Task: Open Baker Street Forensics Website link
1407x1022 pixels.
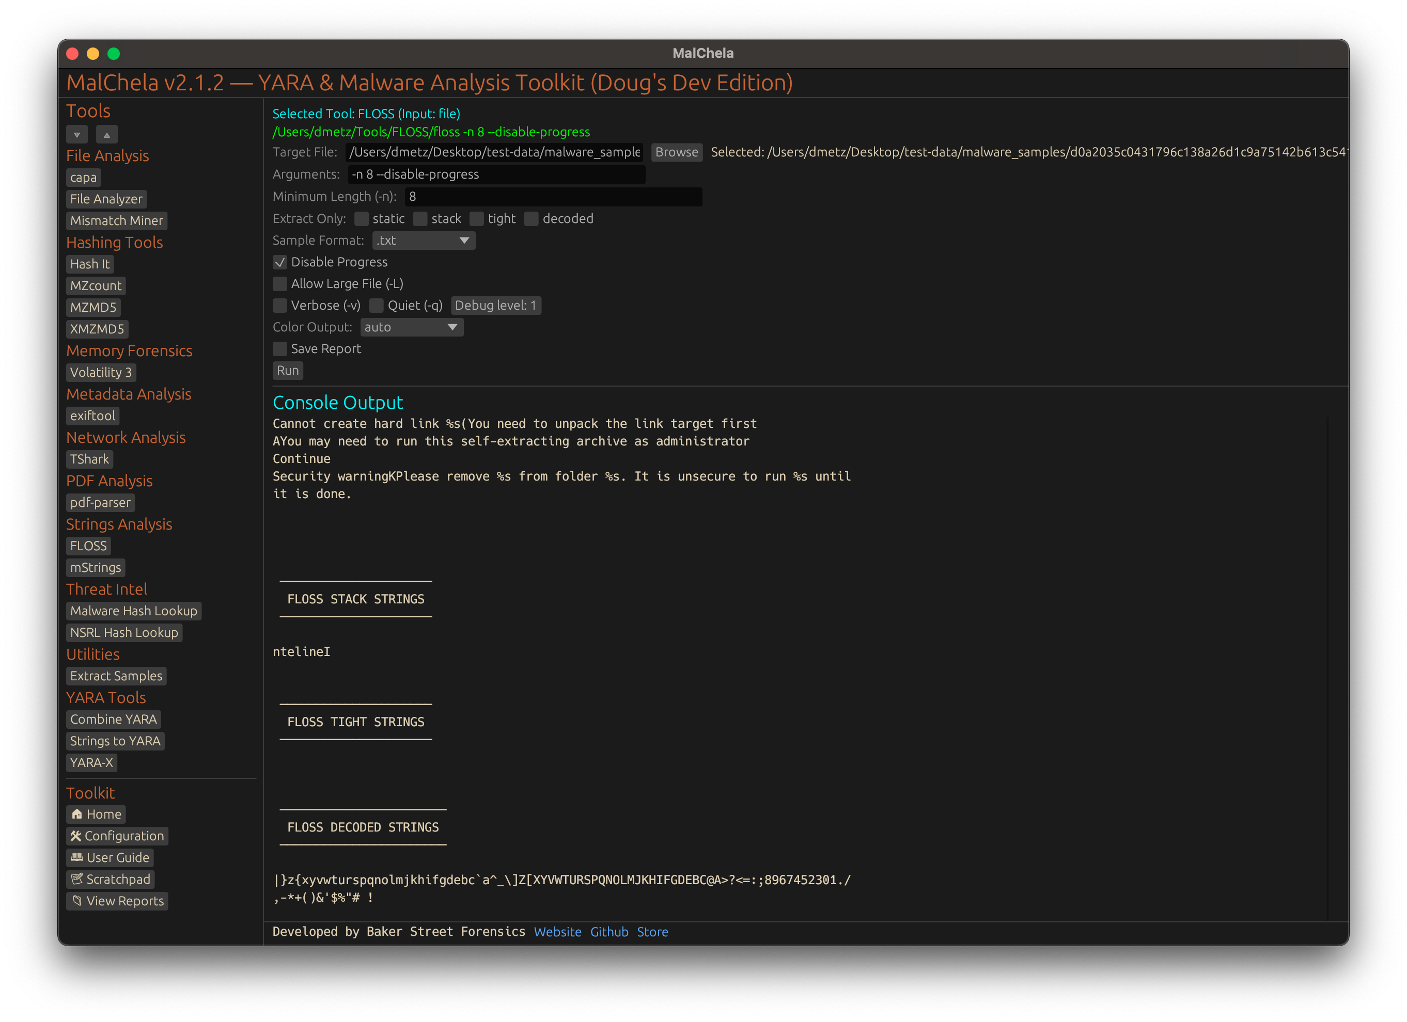Action: [558, 932]
